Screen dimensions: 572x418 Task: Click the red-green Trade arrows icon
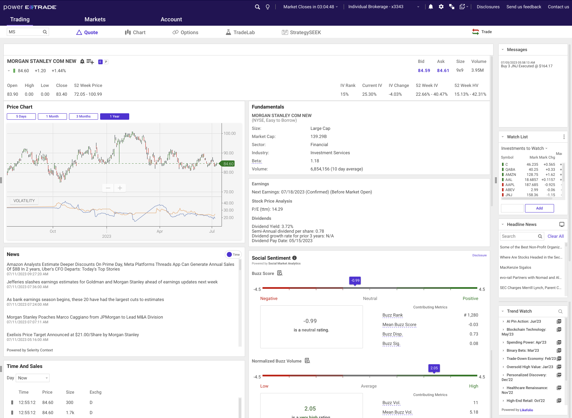point(475,32)
